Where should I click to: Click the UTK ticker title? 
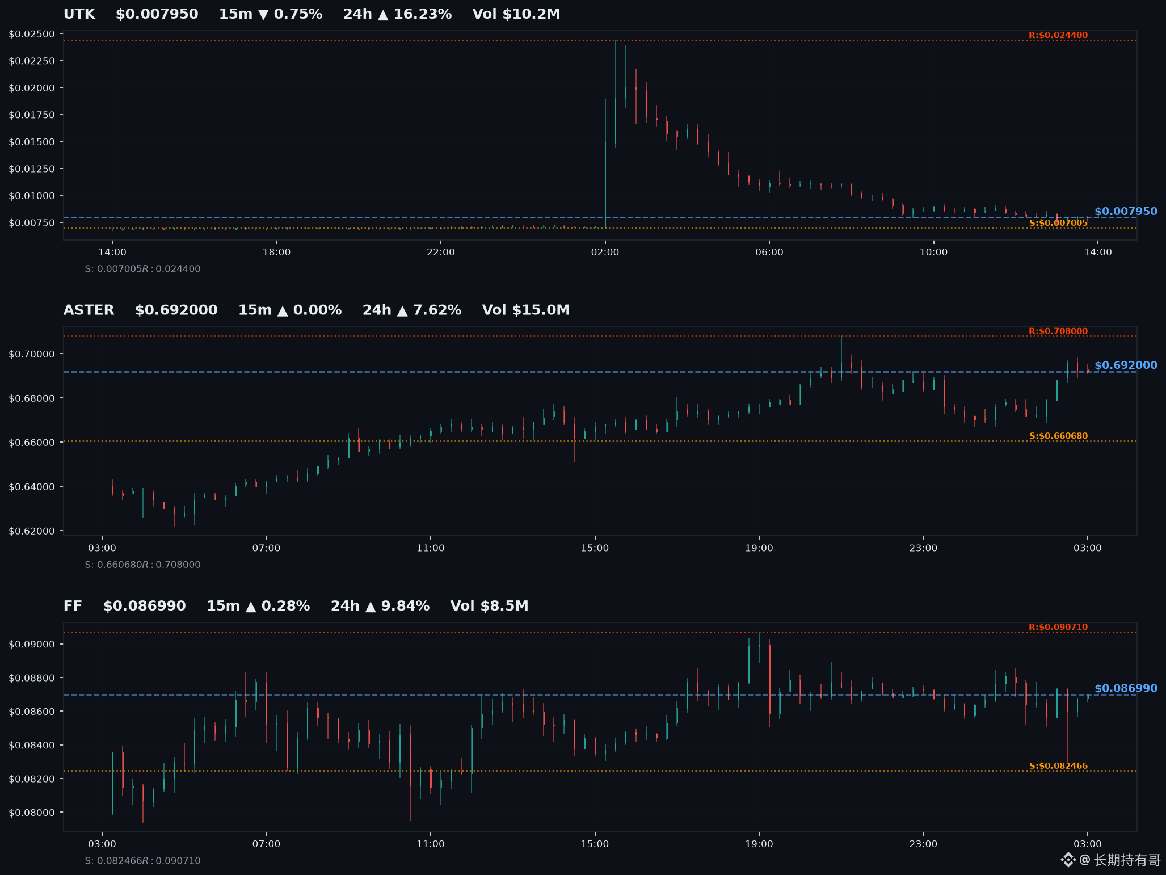pyautogui.click(x=79, y=14)
